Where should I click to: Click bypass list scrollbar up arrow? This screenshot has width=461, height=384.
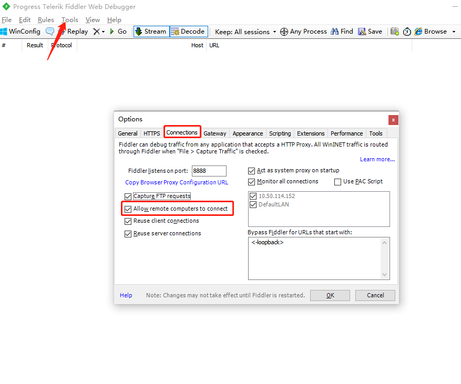tap(384, 243)
